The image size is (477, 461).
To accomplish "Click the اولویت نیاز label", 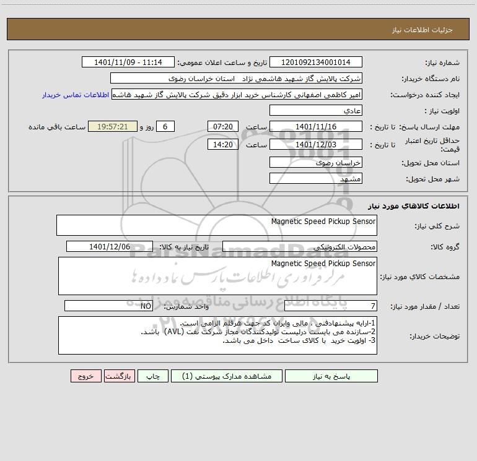I will [442, 111].
